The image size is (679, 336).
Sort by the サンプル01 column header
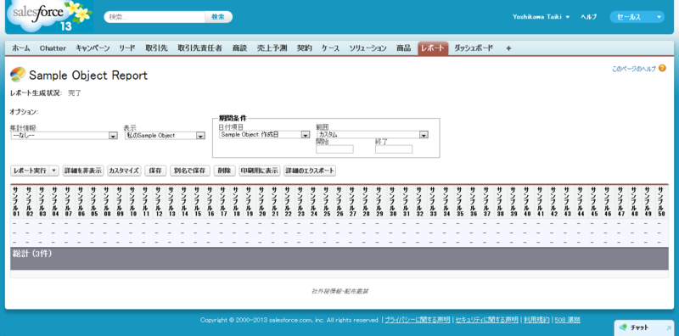[16, 201]
